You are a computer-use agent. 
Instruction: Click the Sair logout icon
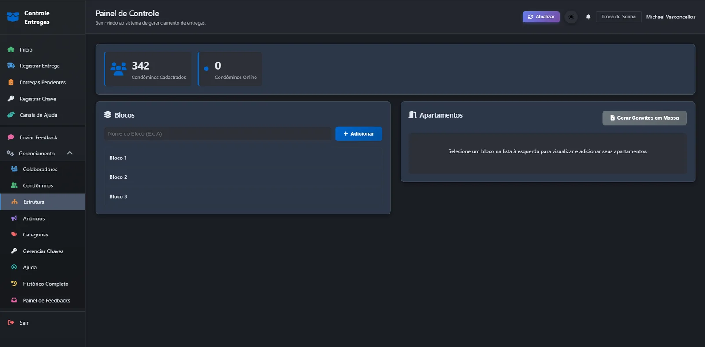pyautogui.click(x=11, y=323)
